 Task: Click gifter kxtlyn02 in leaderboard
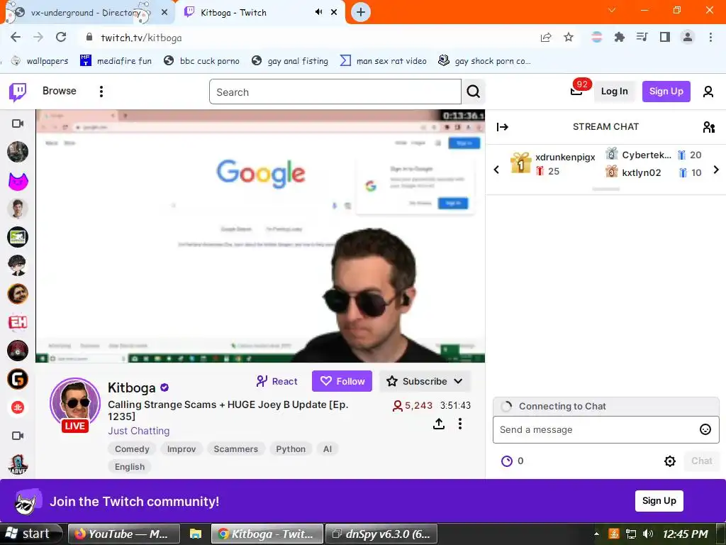tap(641, 173)
